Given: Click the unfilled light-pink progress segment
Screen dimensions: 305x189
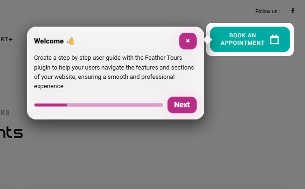Looking at the screenshot, I should click(x=115, y=105).
